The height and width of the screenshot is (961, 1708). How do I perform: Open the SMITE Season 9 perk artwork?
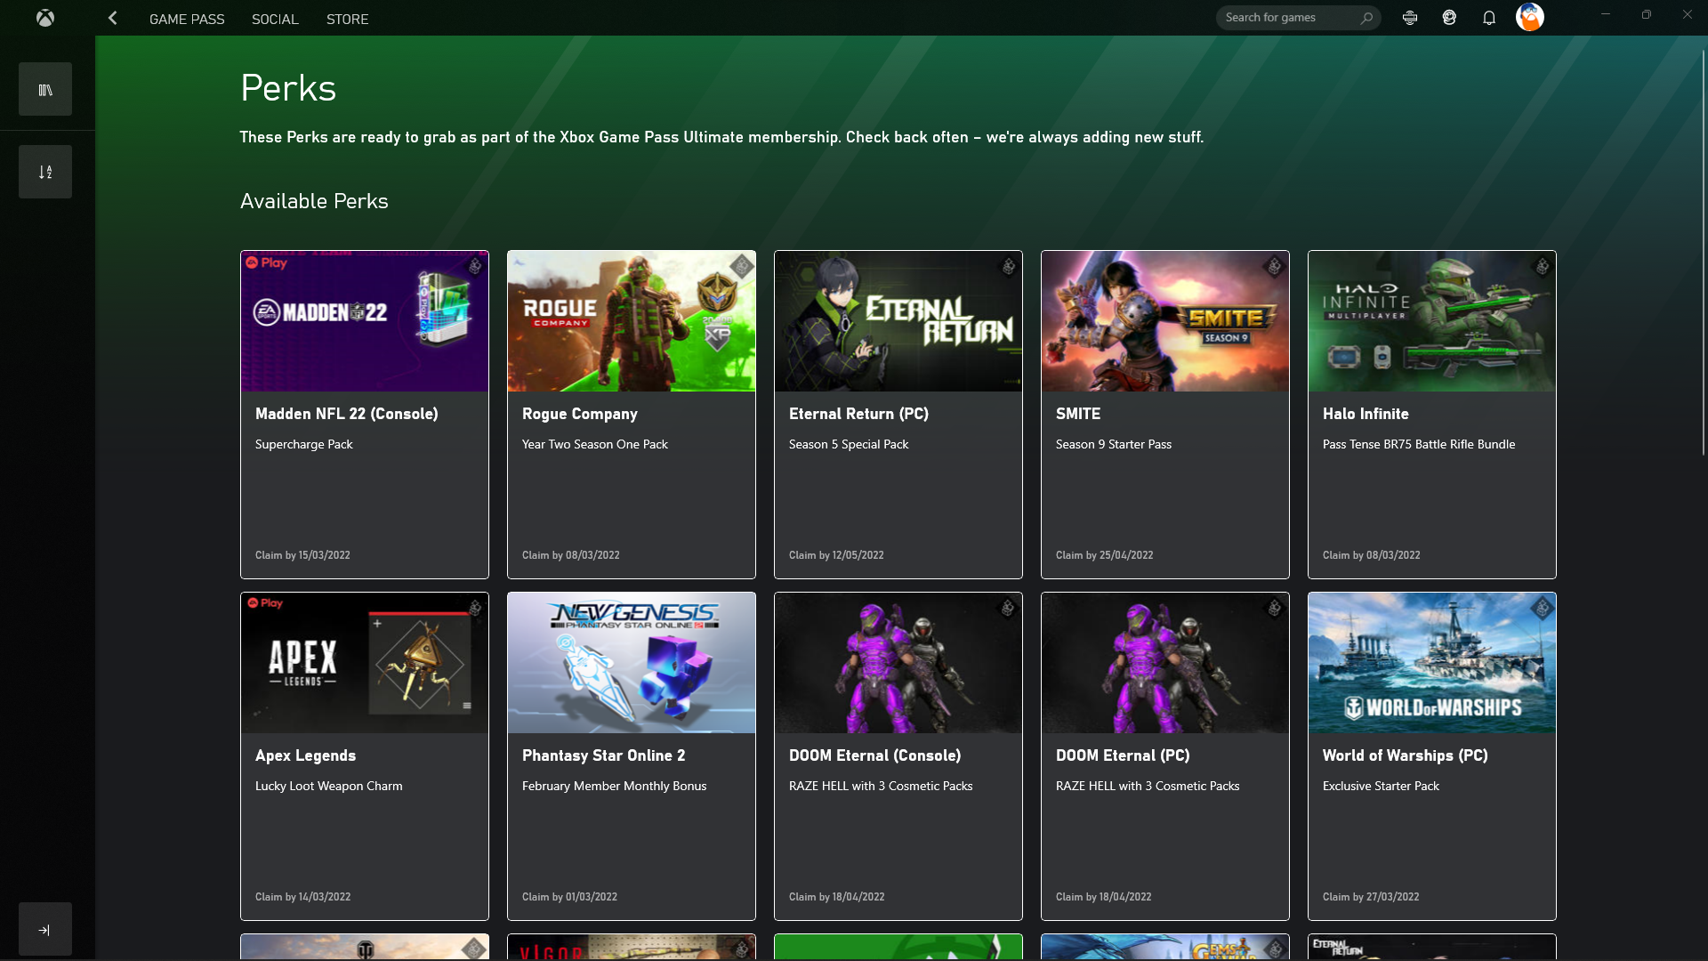point(1165,321)
